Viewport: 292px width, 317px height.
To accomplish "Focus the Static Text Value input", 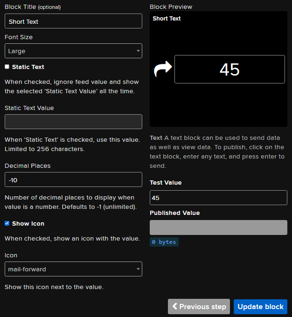I will click(x=73, y=122).
